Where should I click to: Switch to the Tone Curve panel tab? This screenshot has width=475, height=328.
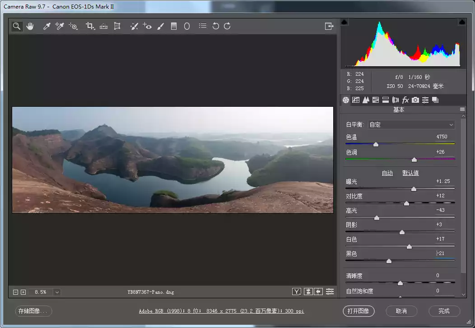356,100
